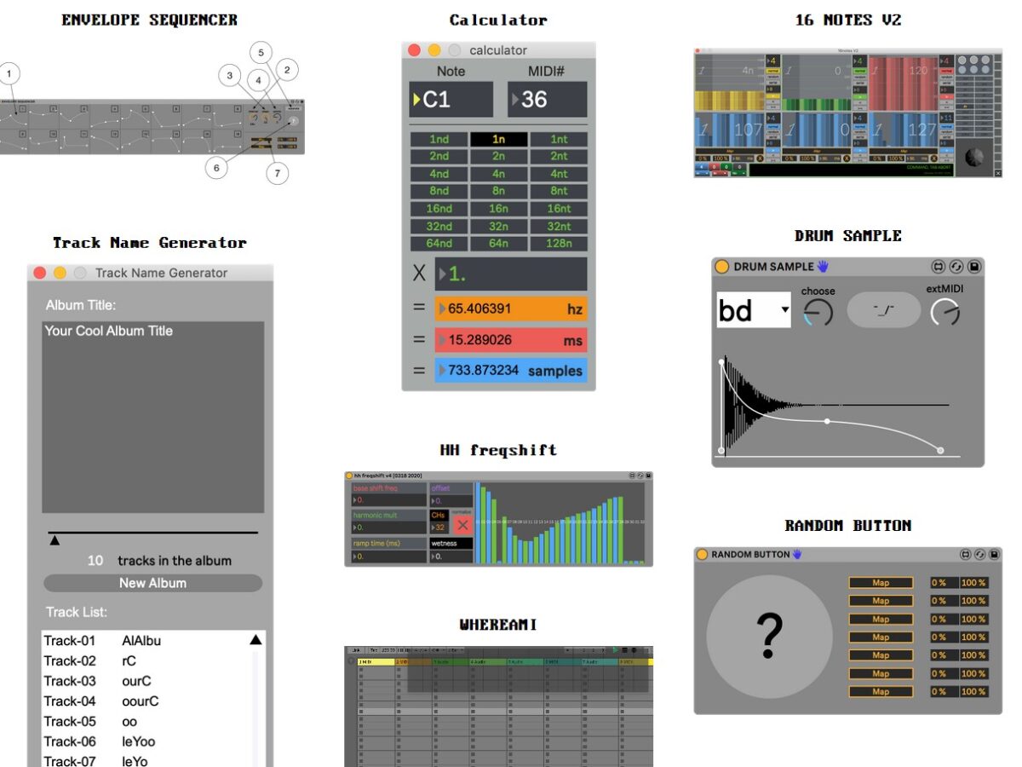This screenshot has height=767, width=1022.
Task: Select the 16nd note value in calculator
Action: coord(439,209)
